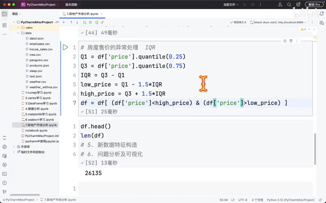Image resolution: width=326 pixels, height=203 pixels.
Task: Close the 7.房地产市场分析.ipynb tab
Action: tap(102, 14)
